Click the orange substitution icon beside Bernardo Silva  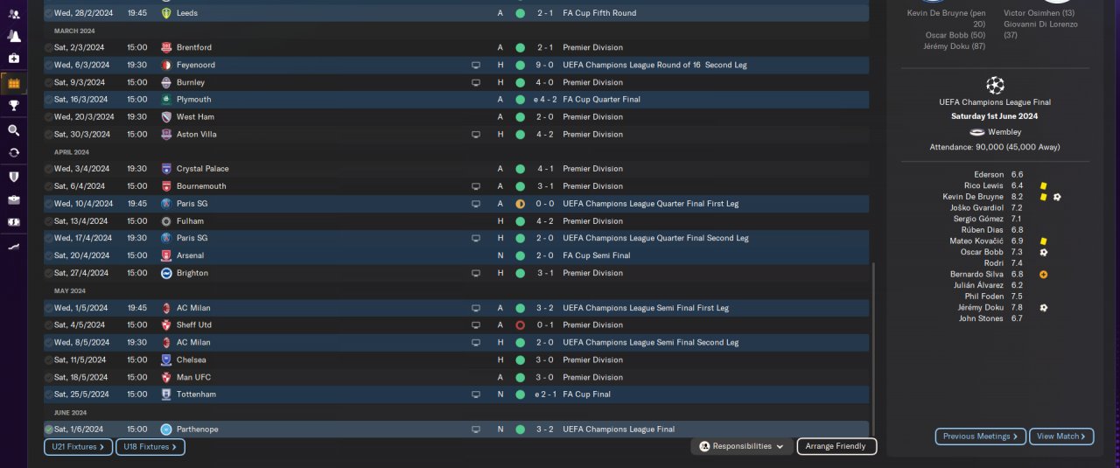(1043, 275)
